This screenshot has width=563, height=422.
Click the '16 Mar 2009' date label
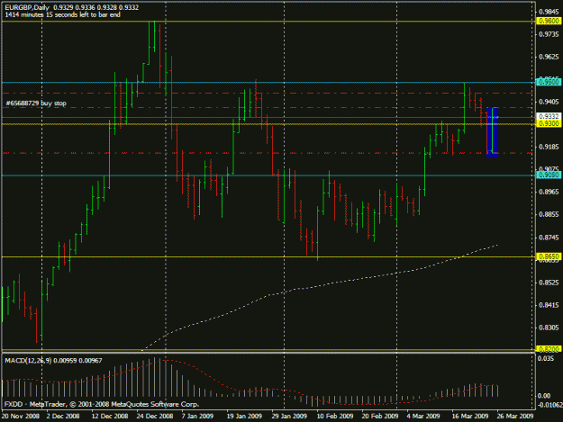(470, 416)
